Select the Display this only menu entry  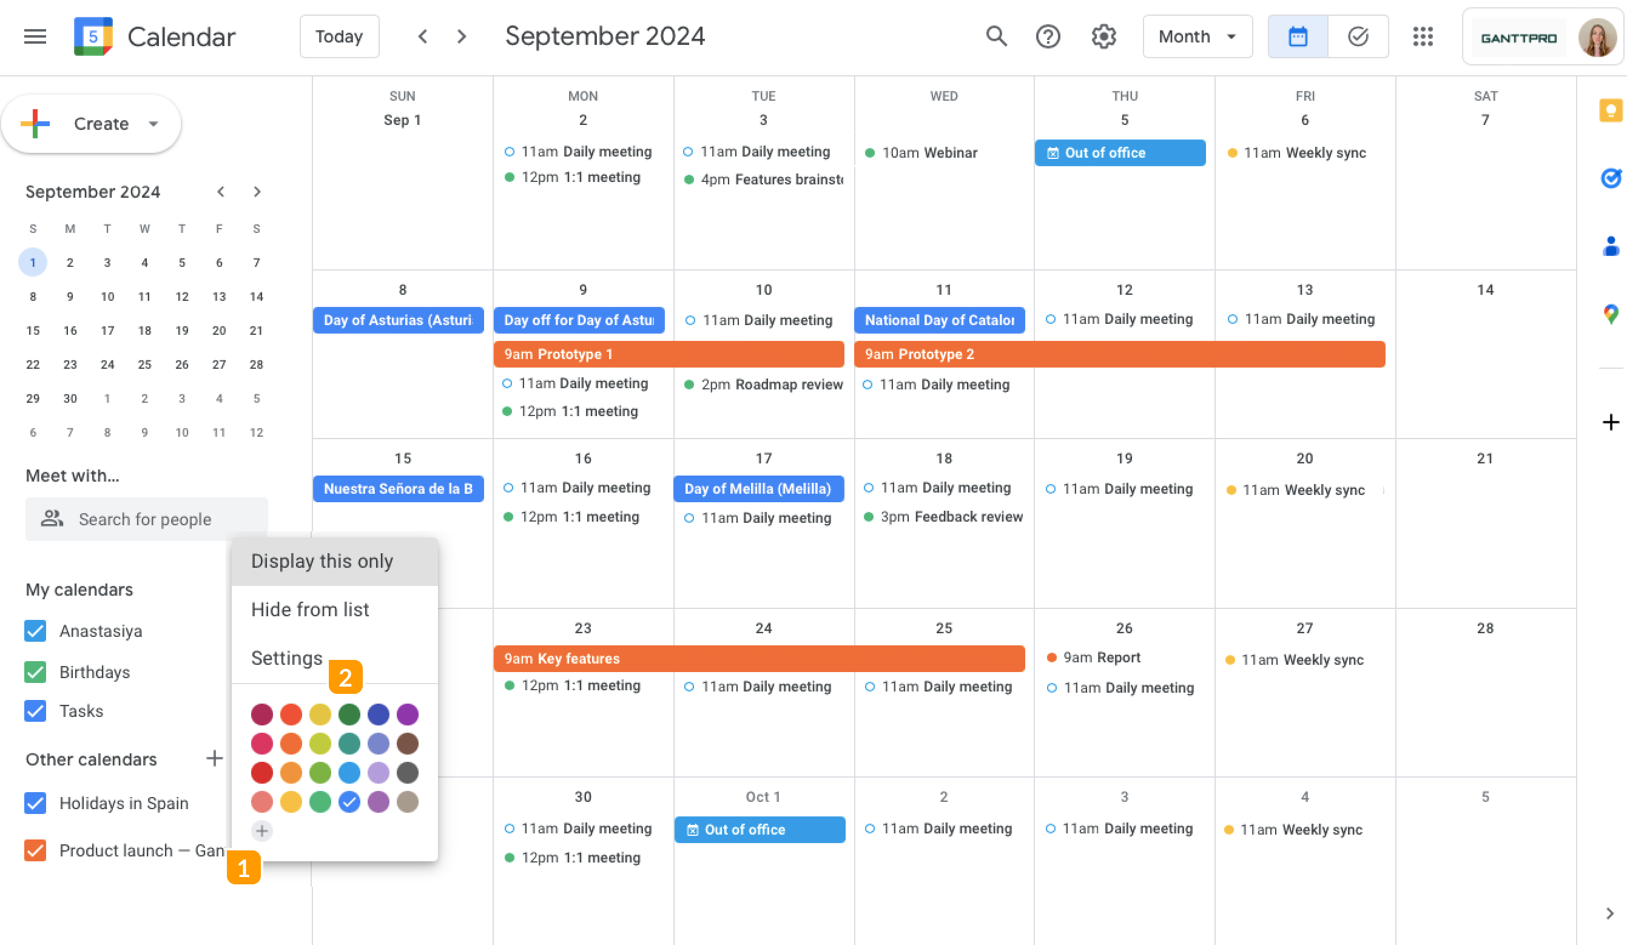tap(322, 561)
